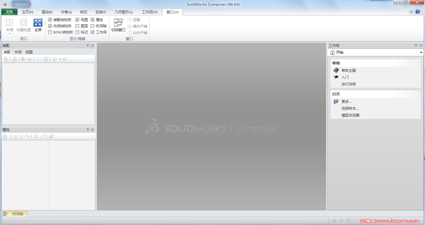This screenshot has height=225, width=425.
Task: Open the 时间轴 tab at bottom
Action: pos(15,214)
